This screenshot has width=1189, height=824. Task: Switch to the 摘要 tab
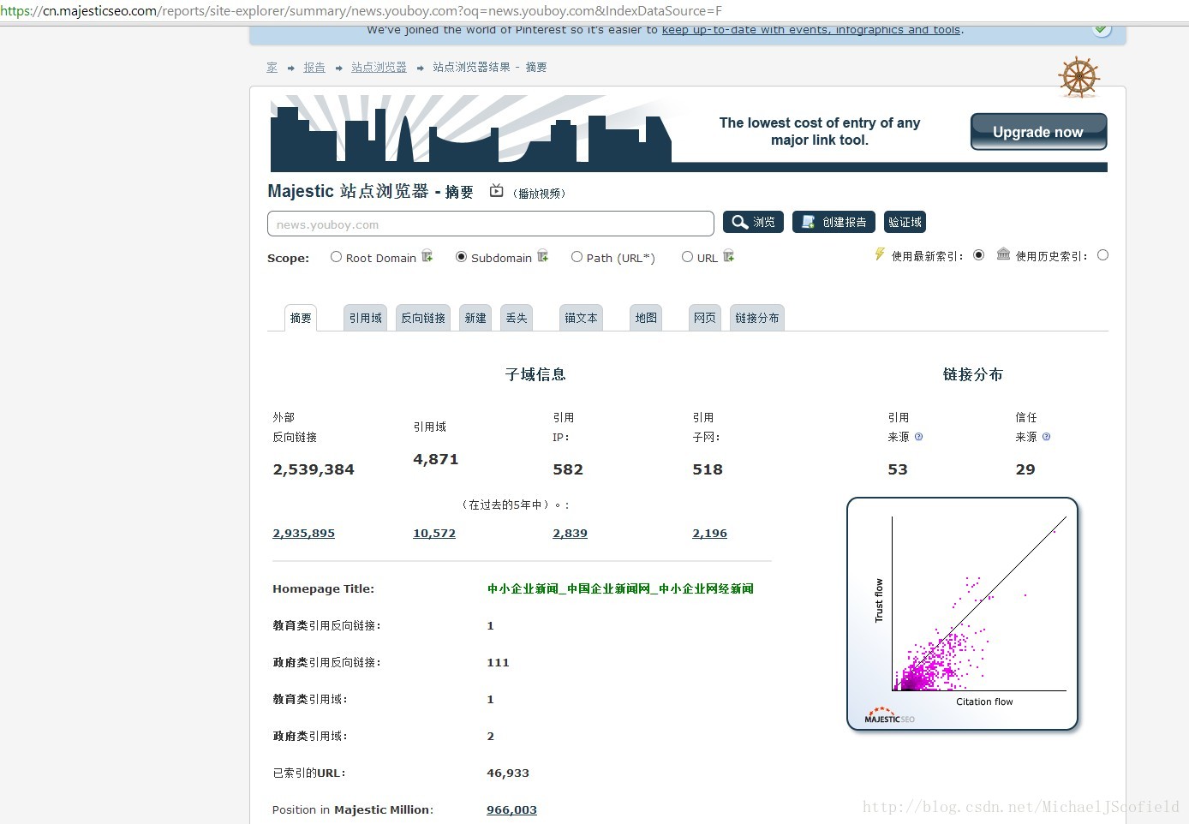[x=301, y=318]
